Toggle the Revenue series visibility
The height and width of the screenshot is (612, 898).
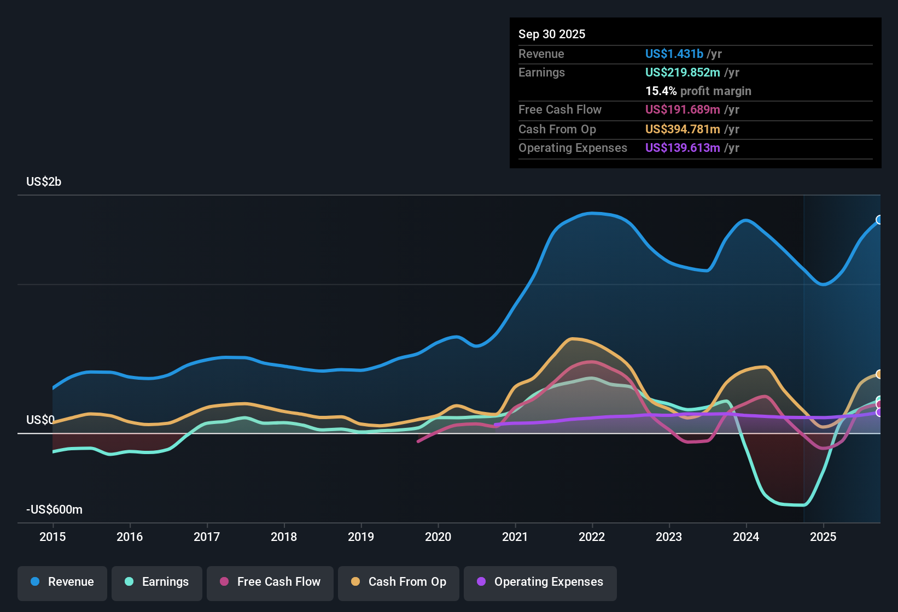pos(62,582)
